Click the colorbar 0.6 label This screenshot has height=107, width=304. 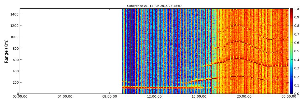point(297,43)
